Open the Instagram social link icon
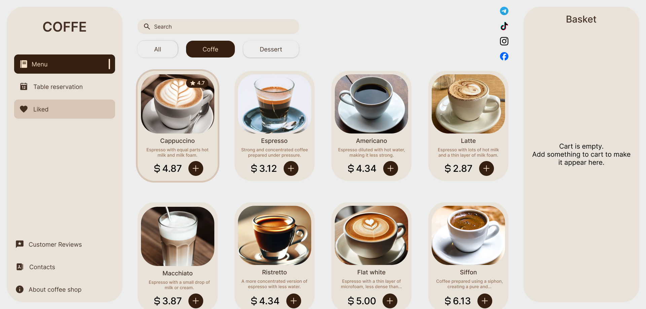The image size is (646, 309). point(504,41)
